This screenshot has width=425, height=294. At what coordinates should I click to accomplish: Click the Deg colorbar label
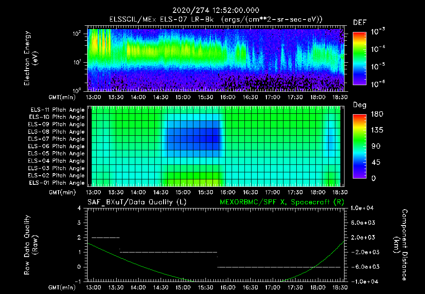pyautogui.click(x=360, y=105)
